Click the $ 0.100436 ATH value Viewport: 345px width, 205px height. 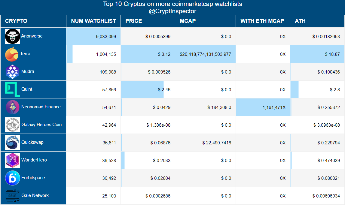point(328,72)
